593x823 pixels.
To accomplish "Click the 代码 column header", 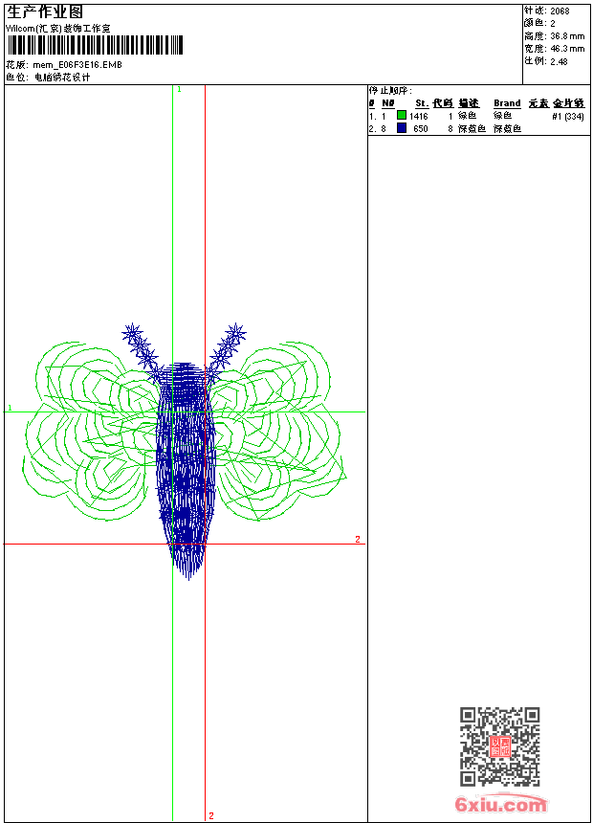I will [x=443, y=103].
